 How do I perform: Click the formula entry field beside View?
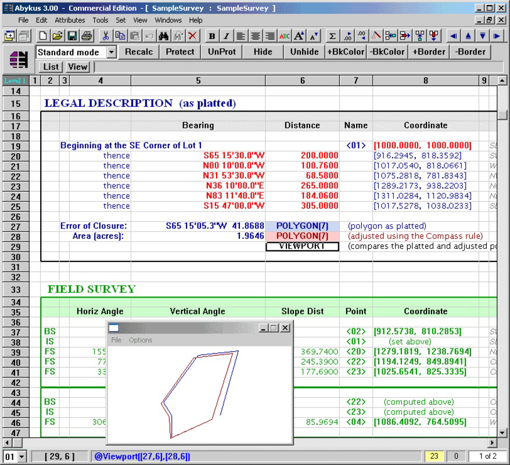(299, 67)
